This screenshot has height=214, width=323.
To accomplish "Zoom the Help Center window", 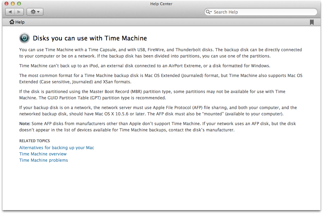I will click(19, 4).
